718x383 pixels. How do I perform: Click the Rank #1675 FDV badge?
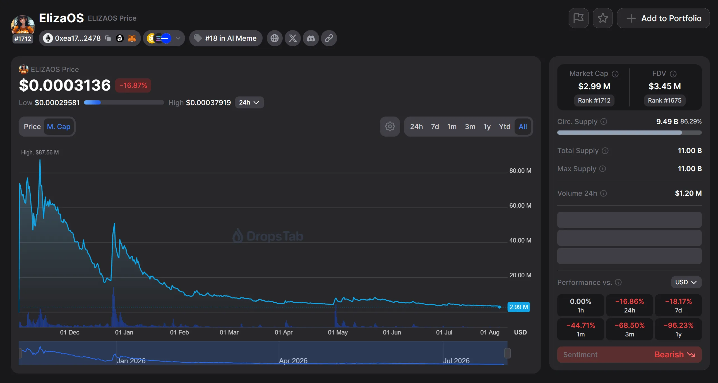665,100
